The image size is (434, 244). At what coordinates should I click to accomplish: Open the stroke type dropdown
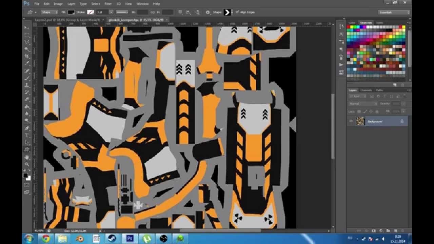coord(122,12)
